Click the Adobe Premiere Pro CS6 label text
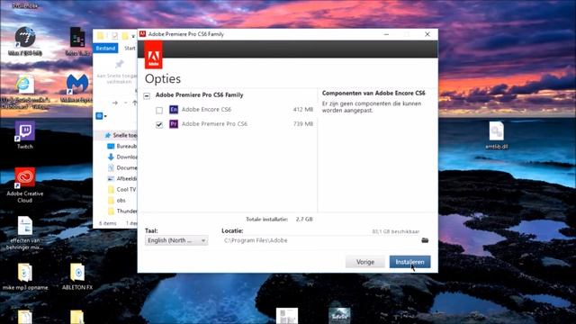This screenshot has width=576, height=324. 214,124
